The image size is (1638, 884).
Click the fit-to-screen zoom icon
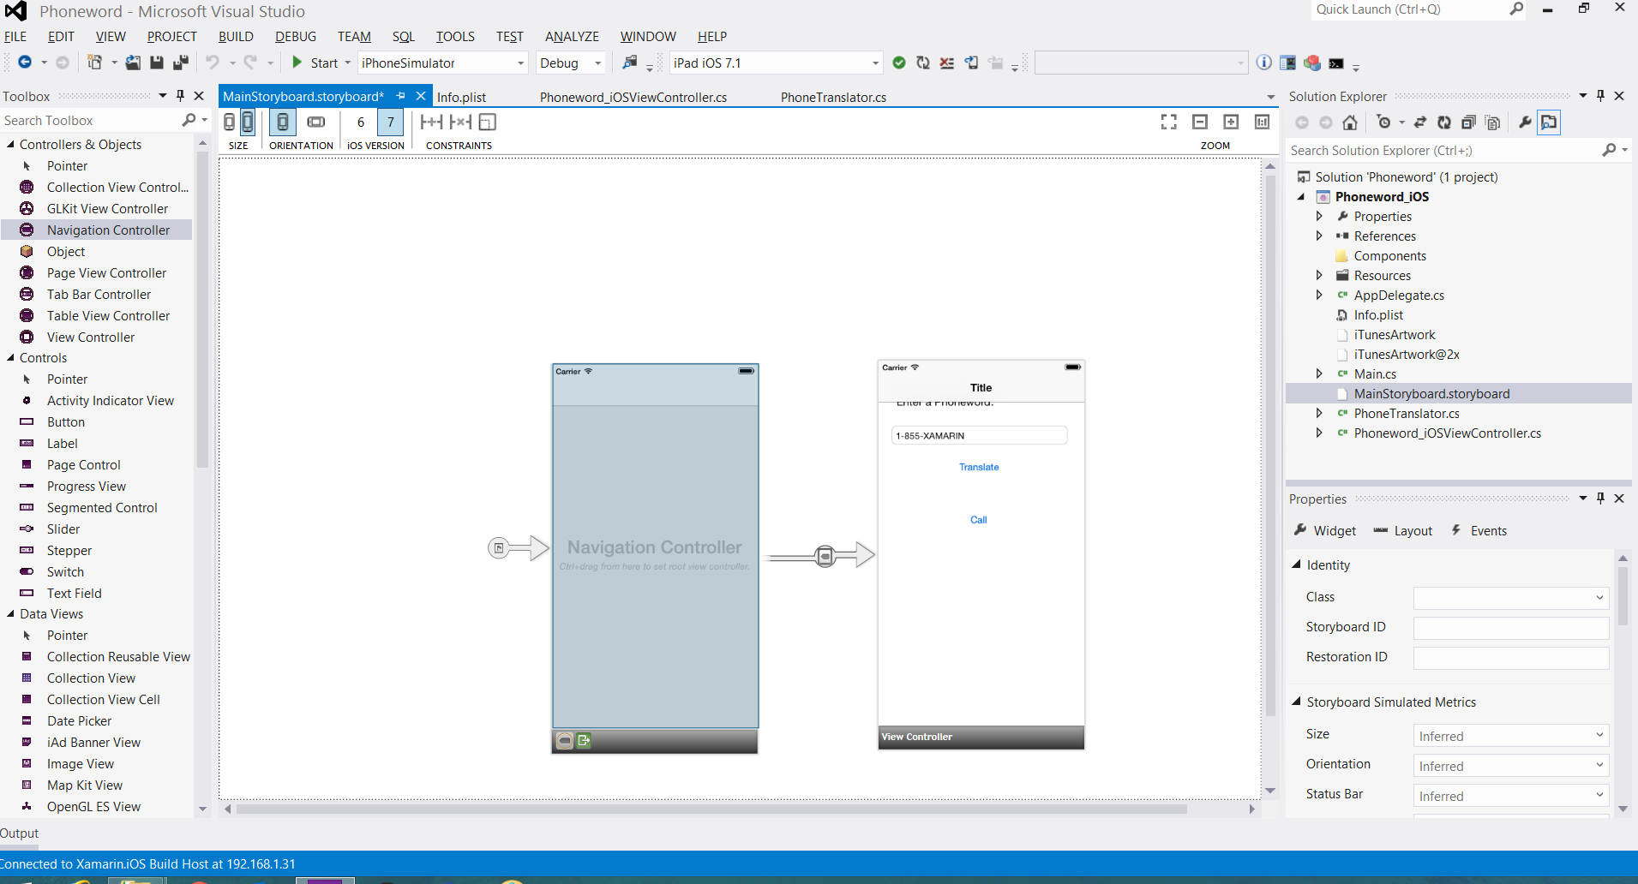(x=1168, y=122)
